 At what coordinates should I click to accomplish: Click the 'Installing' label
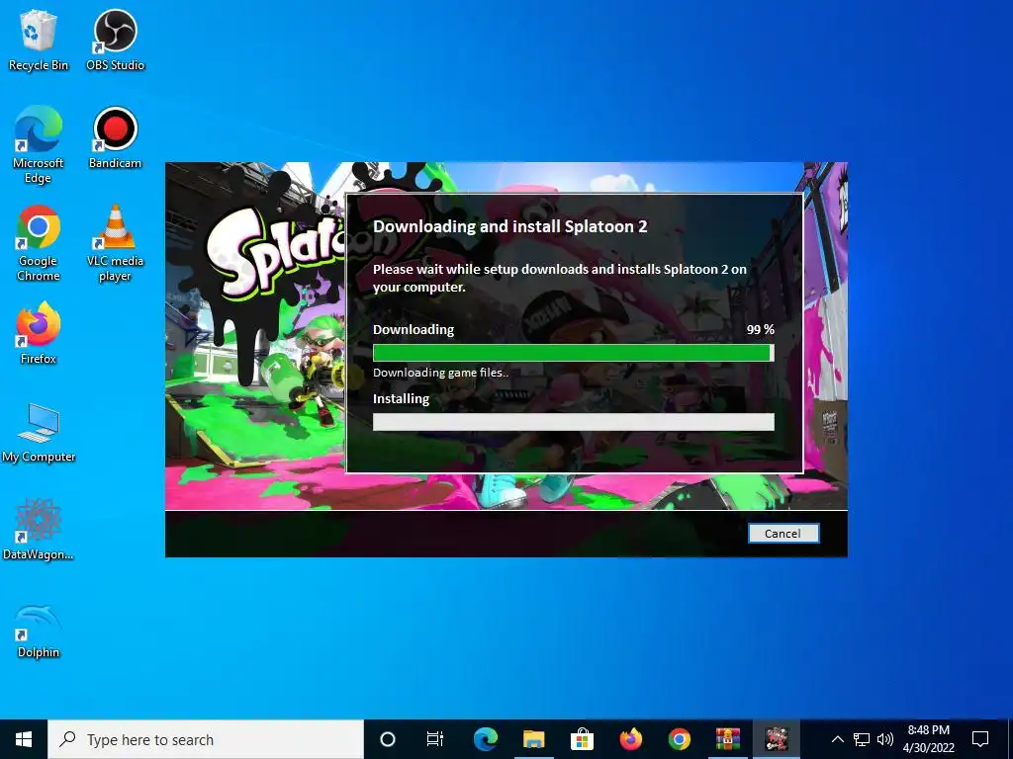[x=402, y=399]
